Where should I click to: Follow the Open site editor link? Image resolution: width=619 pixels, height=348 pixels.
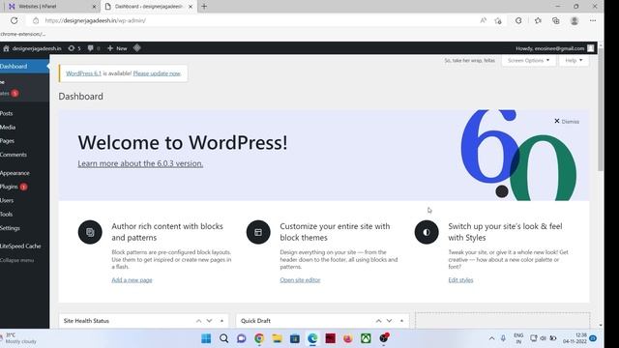pyautogui.click(x=300, y=279)
